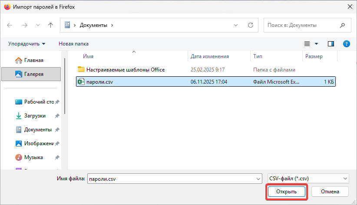Sort by the Дата изменения column
The height and width of the screenshot is (205, 357).
click(209, 56)
